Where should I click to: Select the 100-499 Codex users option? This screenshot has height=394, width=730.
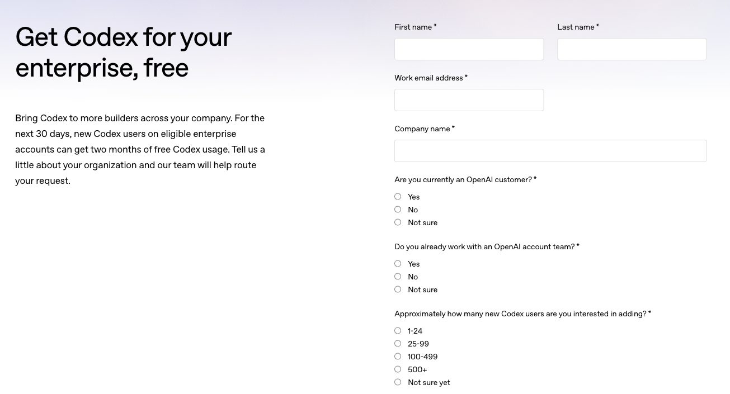click(x=398, y=357)
